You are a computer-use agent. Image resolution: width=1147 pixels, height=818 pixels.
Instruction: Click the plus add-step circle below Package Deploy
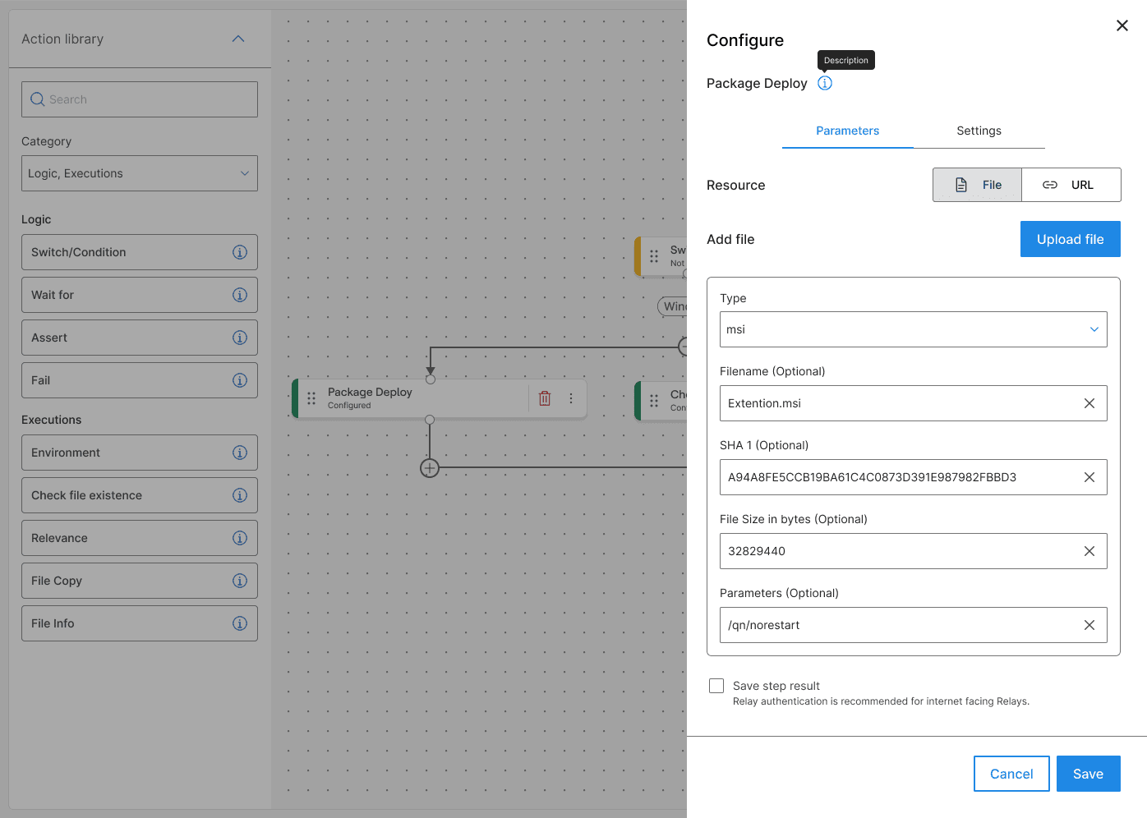[x=430, y=468]
